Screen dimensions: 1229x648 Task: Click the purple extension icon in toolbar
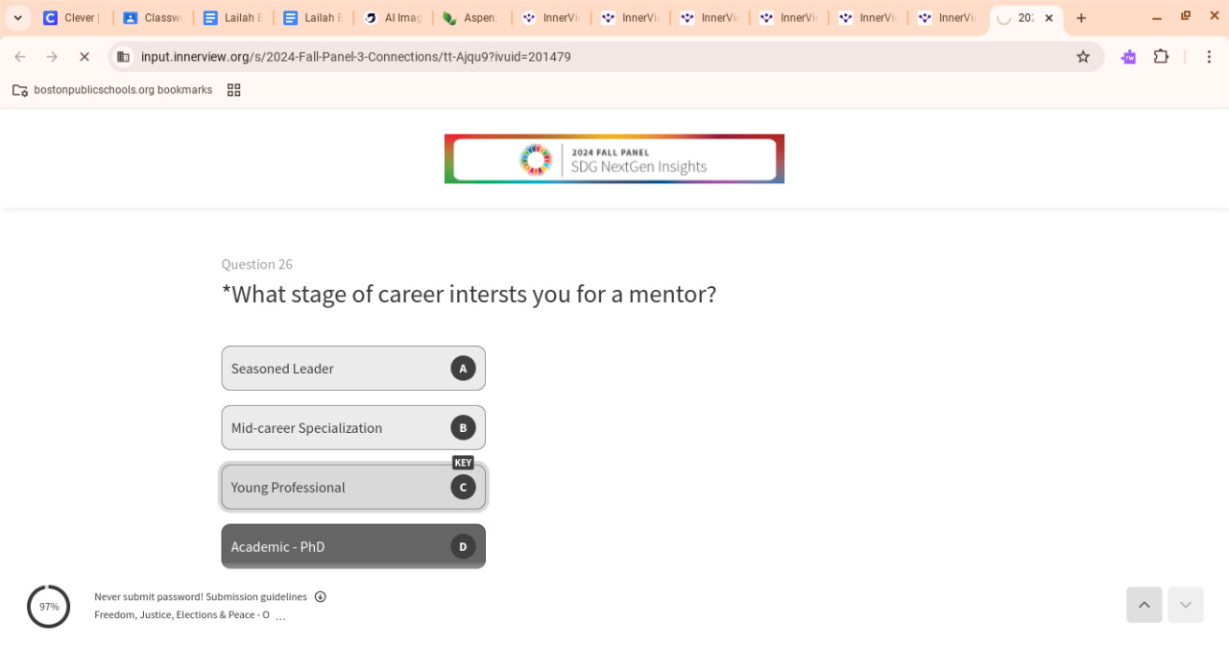[x=1128, y=57]
